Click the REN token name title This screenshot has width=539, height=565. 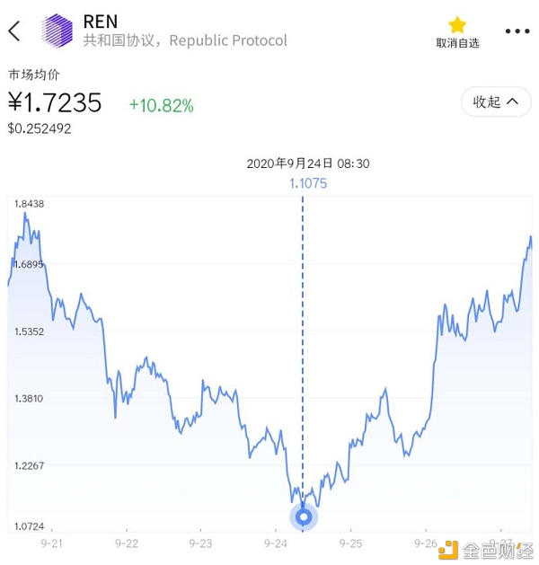click(x=101, y=22)
